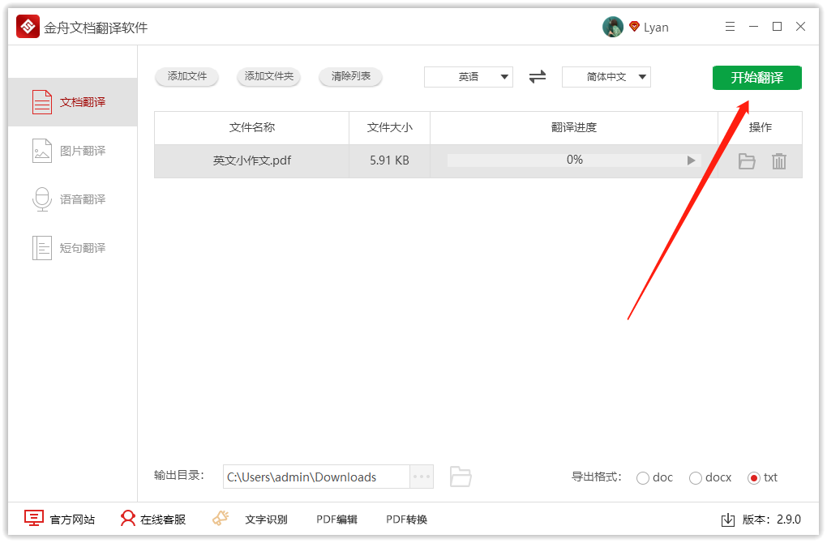Open the 简体中文 target language dropdown
Viewport: 827px width, 543px height.
click(606, 77)
